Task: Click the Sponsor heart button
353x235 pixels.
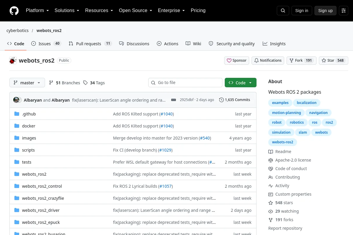Action: tap(237, 61)
